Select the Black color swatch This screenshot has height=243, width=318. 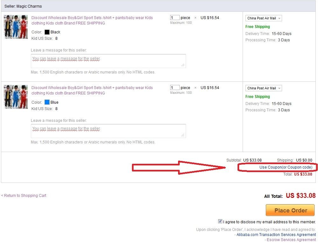point(47,32)
